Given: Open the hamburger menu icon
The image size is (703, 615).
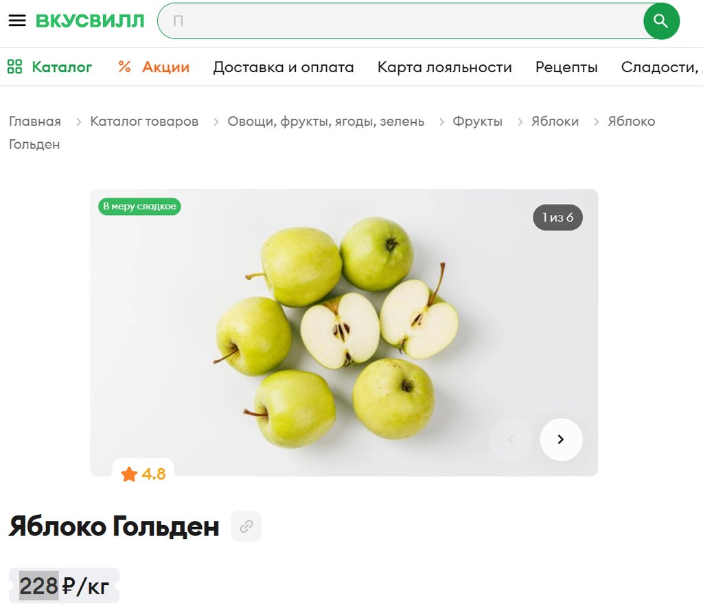Looking at the screenshot, I should click(17, 21).
